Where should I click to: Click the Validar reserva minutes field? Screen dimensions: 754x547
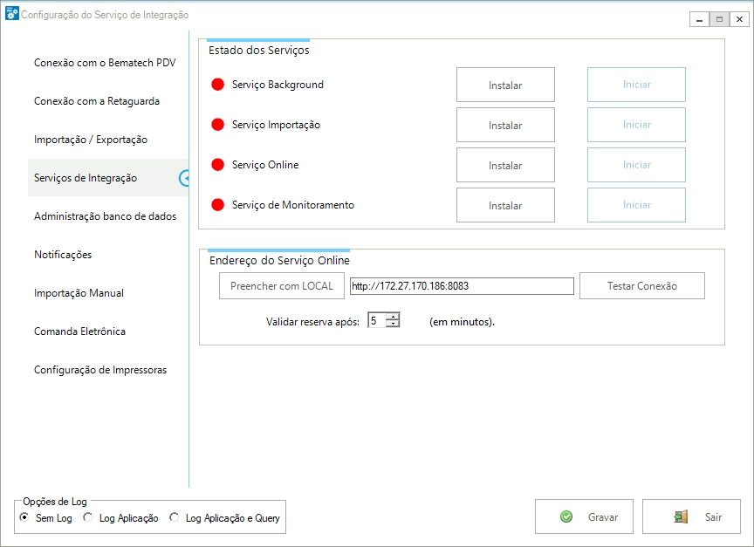click(x=376, y=320)
